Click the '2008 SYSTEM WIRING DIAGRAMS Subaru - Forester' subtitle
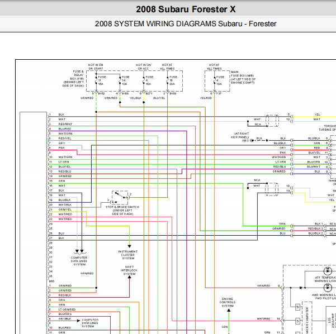Image resolution: width=336 pixels, height=334 pixels. [x=186, y=23]
